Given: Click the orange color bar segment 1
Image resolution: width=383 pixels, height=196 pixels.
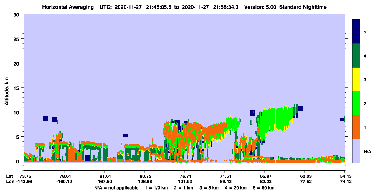Looking at the screenshot, I should pos(356,127).
